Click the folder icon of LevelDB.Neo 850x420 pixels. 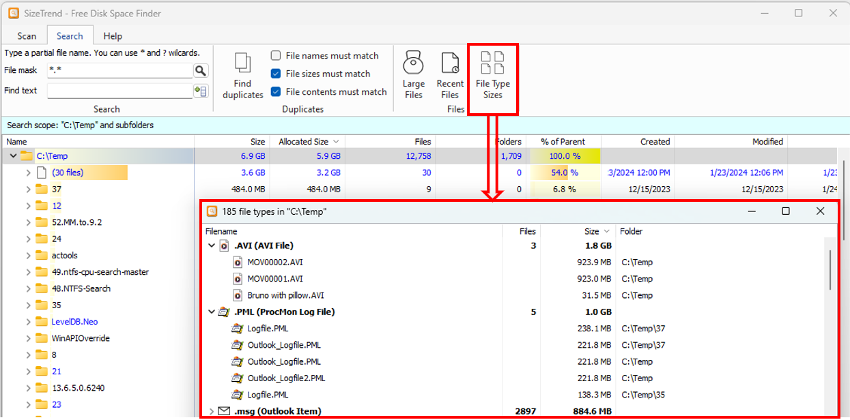42,321
